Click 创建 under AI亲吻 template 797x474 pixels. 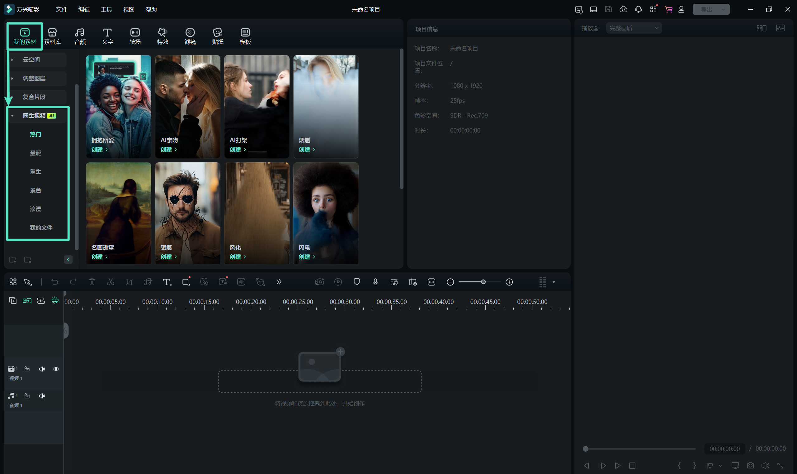168,150
